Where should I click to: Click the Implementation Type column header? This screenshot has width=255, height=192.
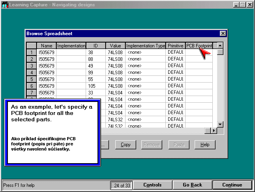(x=146, y=46)
